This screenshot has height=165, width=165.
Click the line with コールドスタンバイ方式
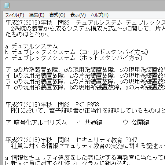(x=77, y=52)
